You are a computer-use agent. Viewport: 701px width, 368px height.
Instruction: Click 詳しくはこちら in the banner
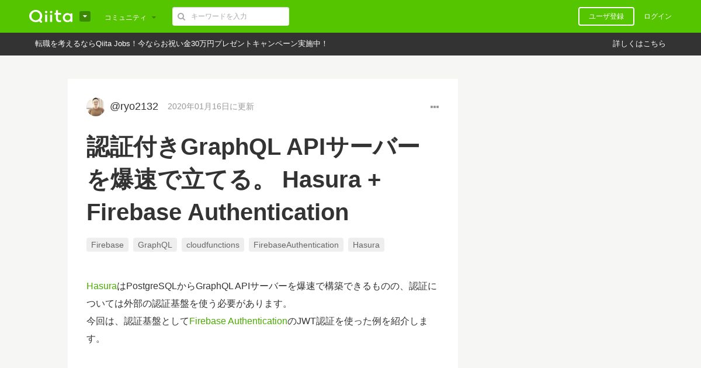[x=639, y=44]
